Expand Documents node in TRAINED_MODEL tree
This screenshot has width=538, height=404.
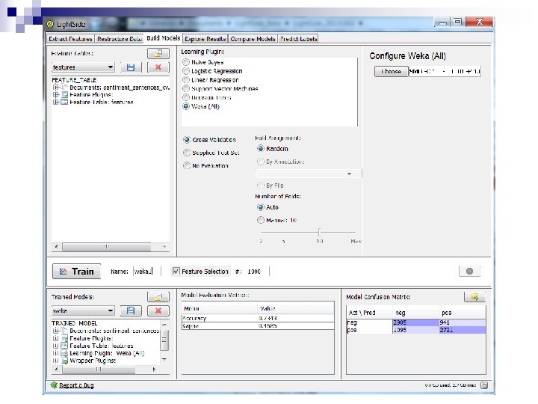(x=56, y=331)
